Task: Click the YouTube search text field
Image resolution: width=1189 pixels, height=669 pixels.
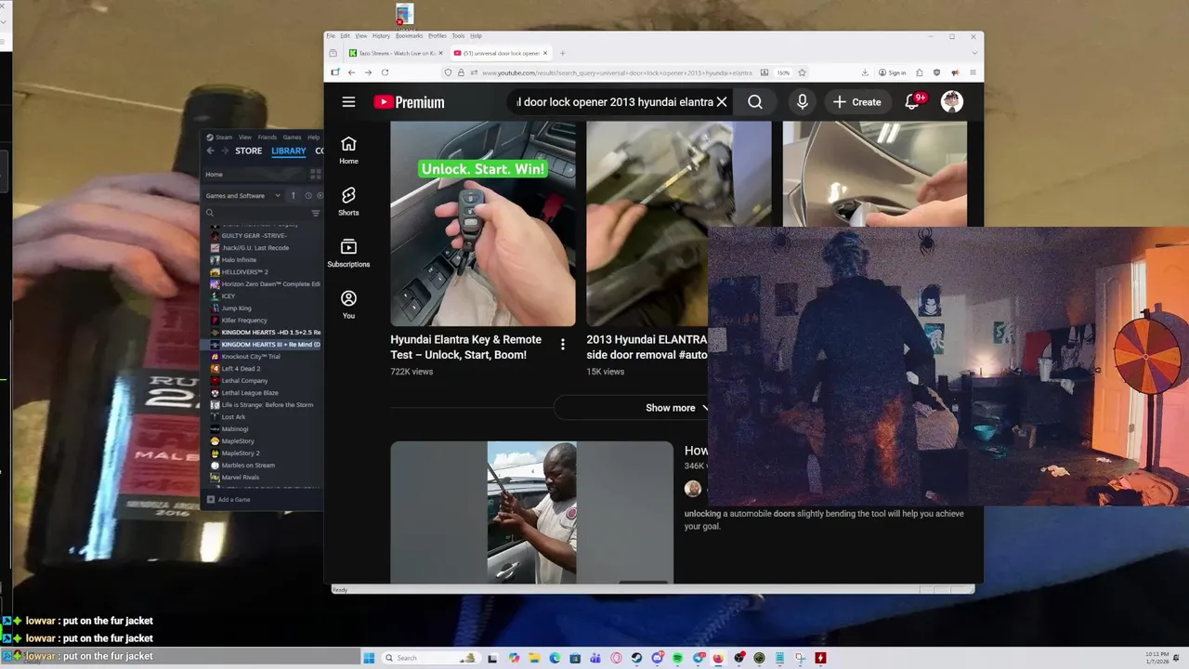Action: coord(613,102)
